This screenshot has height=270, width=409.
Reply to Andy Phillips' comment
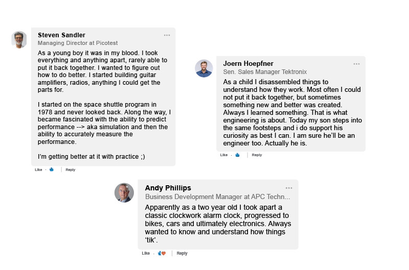click(182, 253)
